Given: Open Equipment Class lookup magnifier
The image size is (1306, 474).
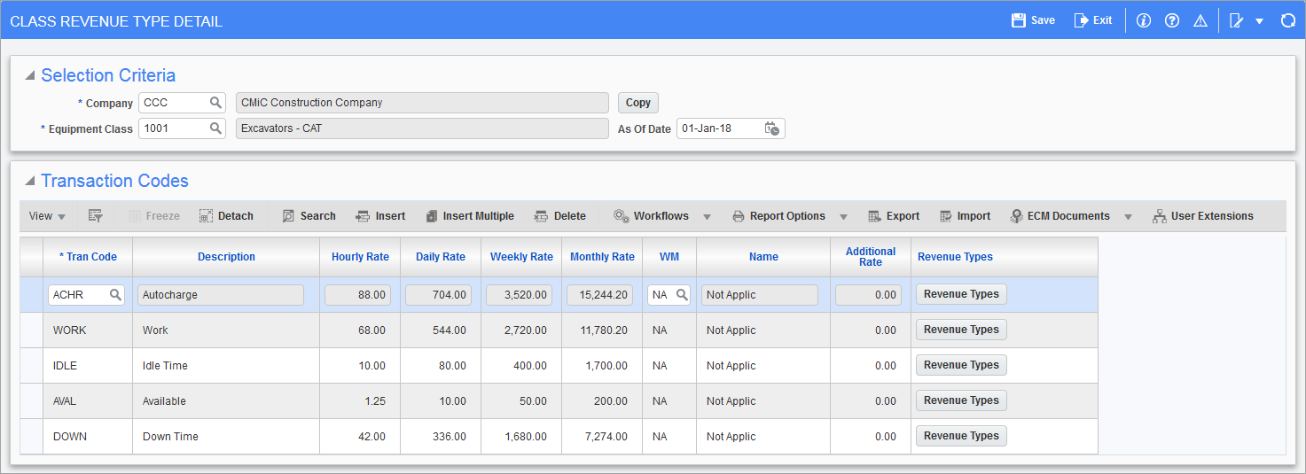Looking at the screenshot, I should (215, 128).
